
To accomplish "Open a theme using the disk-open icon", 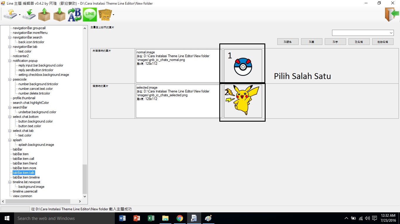I will 11,14.
